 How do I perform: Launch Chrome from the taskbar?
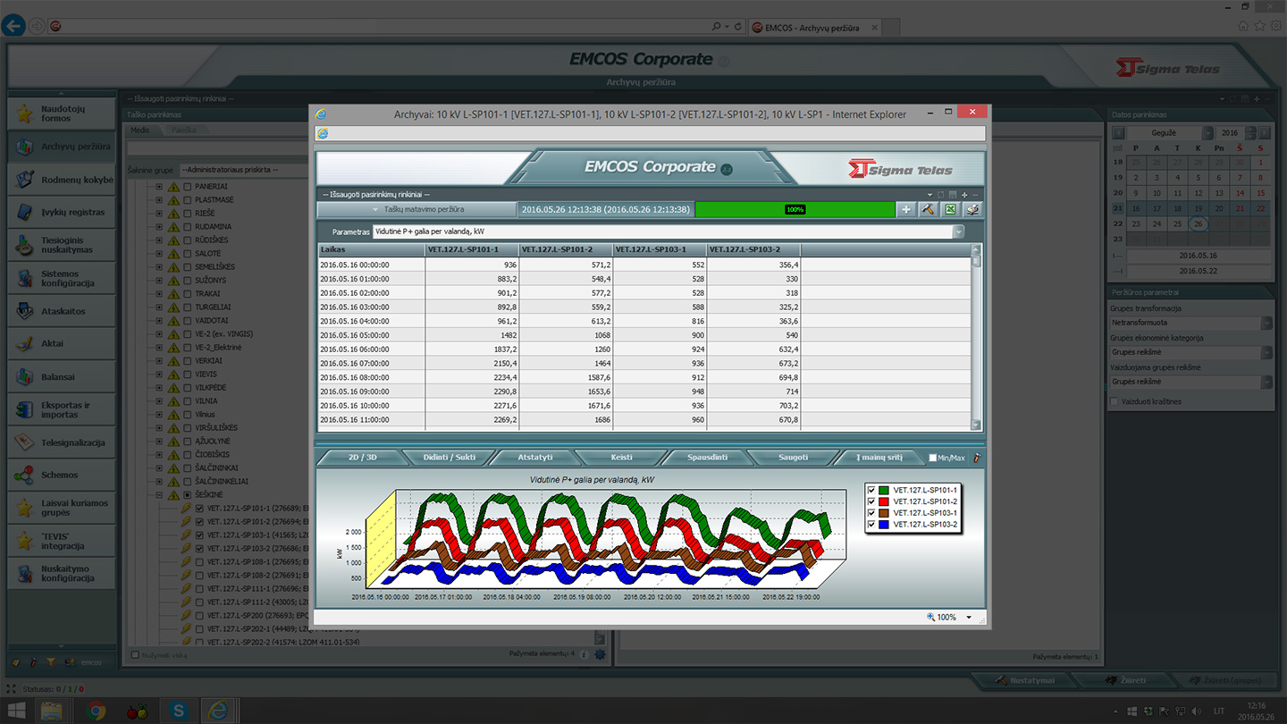pos(97,711)
